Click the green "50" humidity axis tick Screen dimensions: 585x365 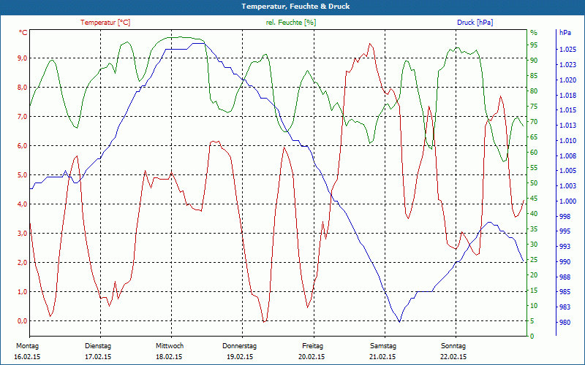(535, 183)
